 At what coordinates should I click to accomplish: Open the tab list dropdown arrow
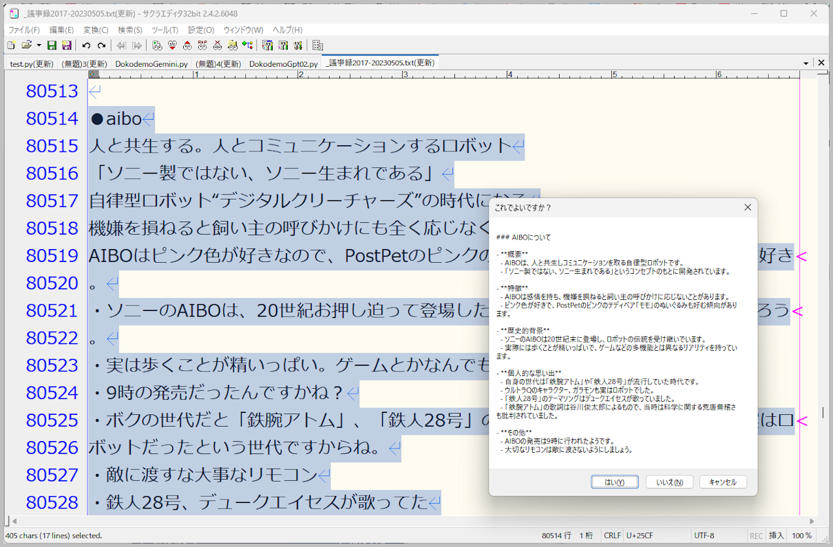click(805, 63)
